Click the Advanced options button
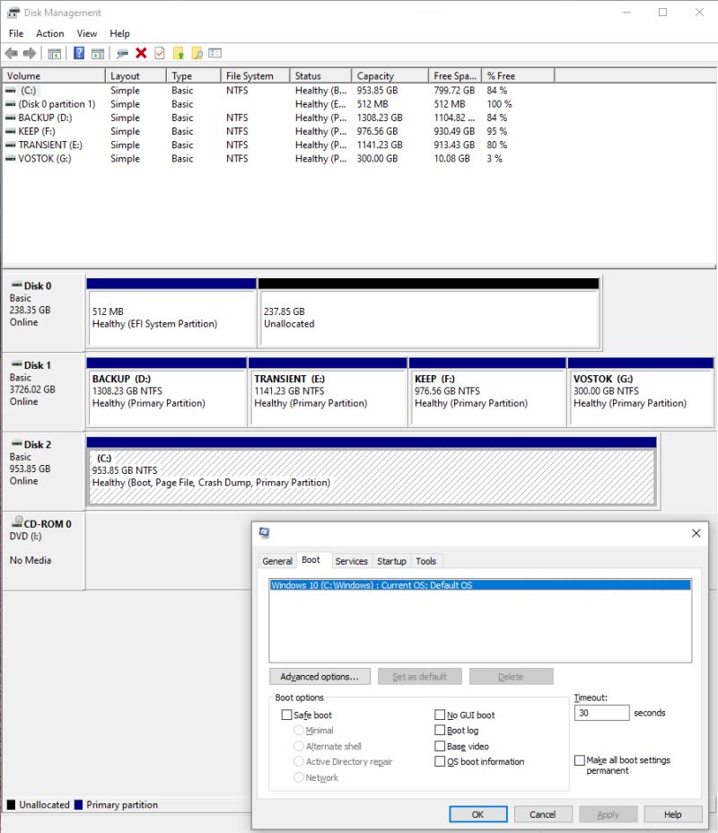The width and height of the screenshot is (718, 833). pos(320,676)
